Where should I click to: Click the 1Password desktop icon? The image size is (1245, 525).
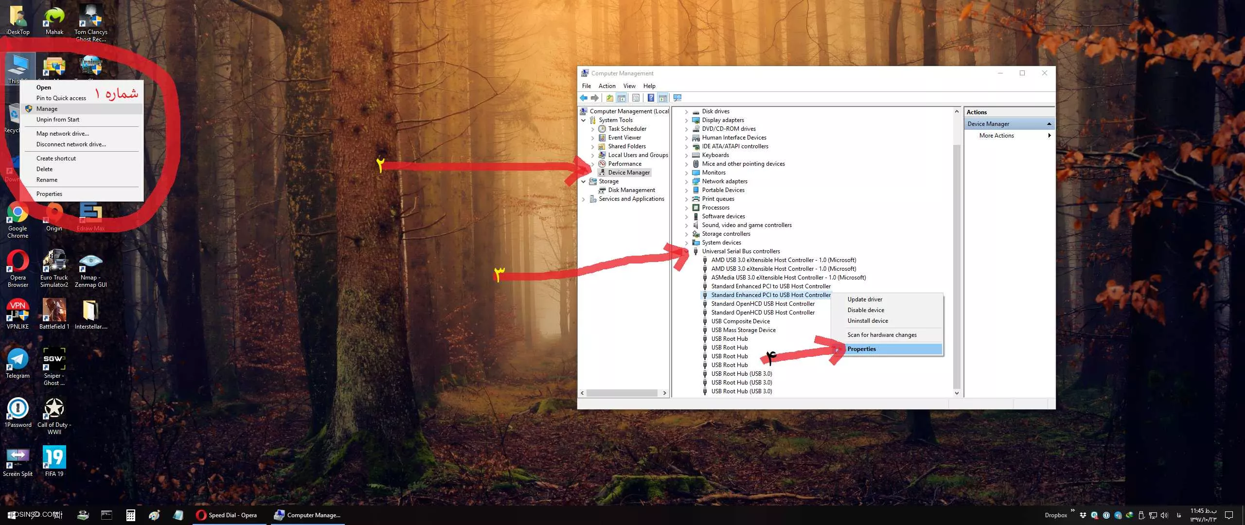coord(18,413)
